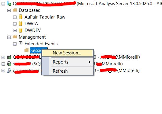162x114 pixels.
Task: Collapse the Analysis Server root node
Action: click(3, 4)
